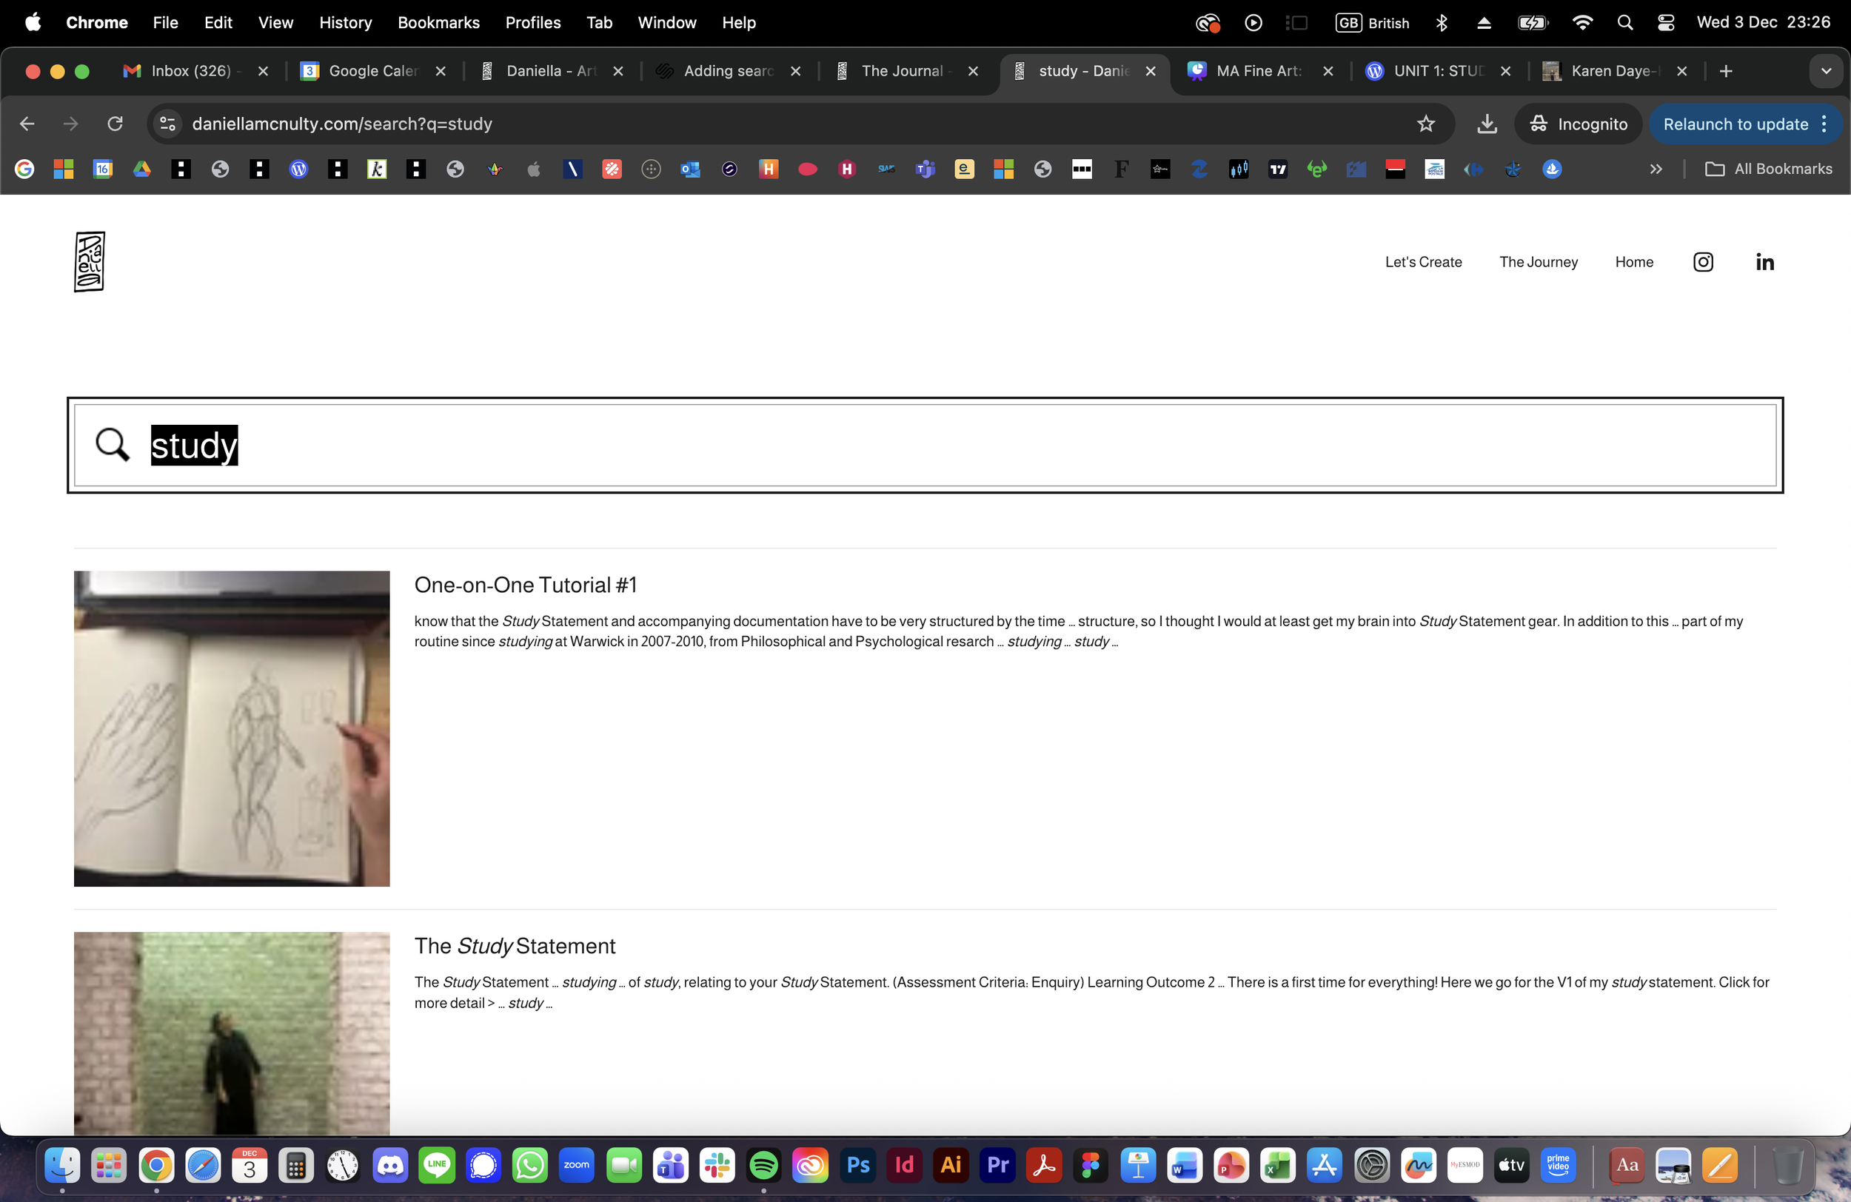Expand the tab search dropdown arrow
The height and width of the screenshot is (1202, 1851).
(x=1825, y=71)
